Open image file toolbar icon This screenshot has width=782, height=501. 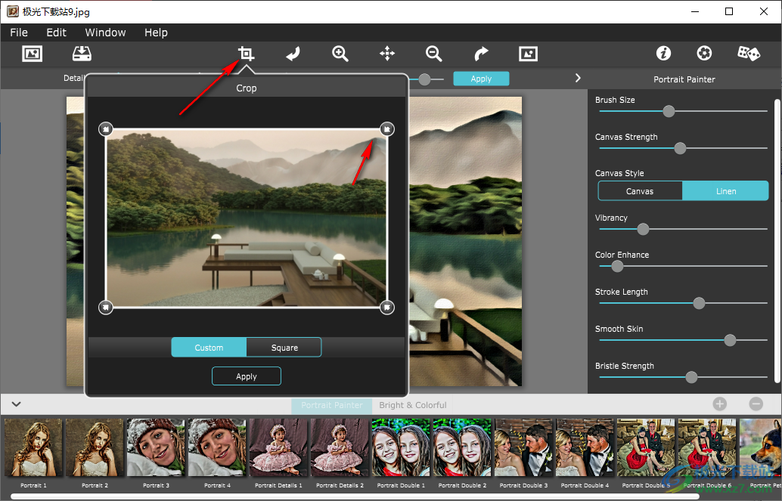point(32,54)
